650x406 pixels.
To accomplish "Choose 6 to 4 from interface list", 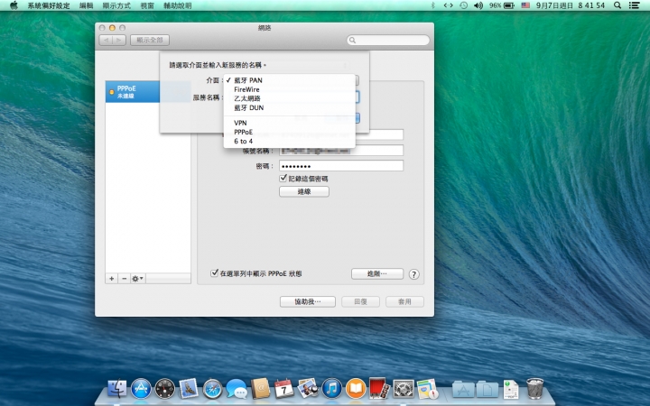I will [x=290, y=141].
